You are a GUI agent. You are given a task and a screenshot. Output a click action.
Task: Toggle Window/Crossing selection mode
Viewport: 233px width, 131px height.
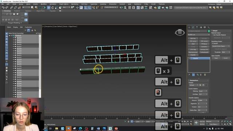coord(44,8)
